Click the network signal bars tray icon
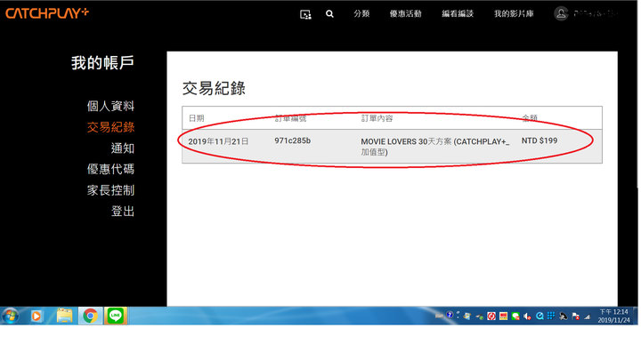 coord(587,316)
